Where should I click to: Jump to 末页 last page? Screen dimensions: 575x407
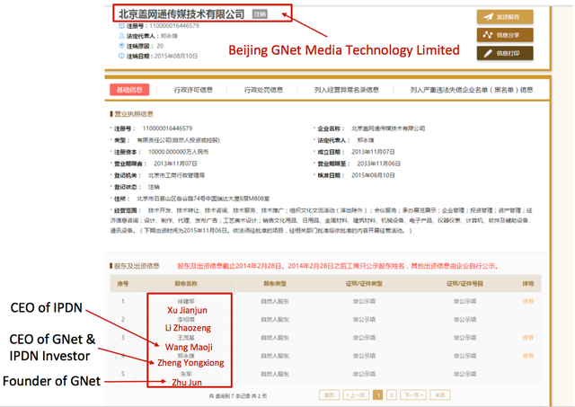click(439, 395)
